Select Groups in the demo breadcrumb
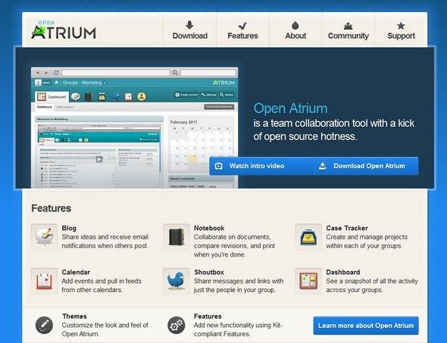447x343 pixels. click(x=70, y=83)
